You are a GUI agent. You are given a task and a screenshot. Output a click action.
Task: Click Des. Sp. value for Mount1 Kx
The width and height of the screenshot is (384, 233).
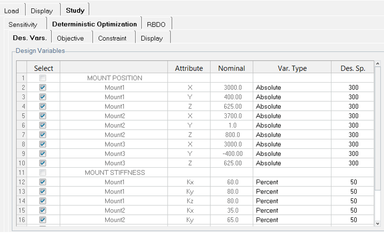[353, 182]
